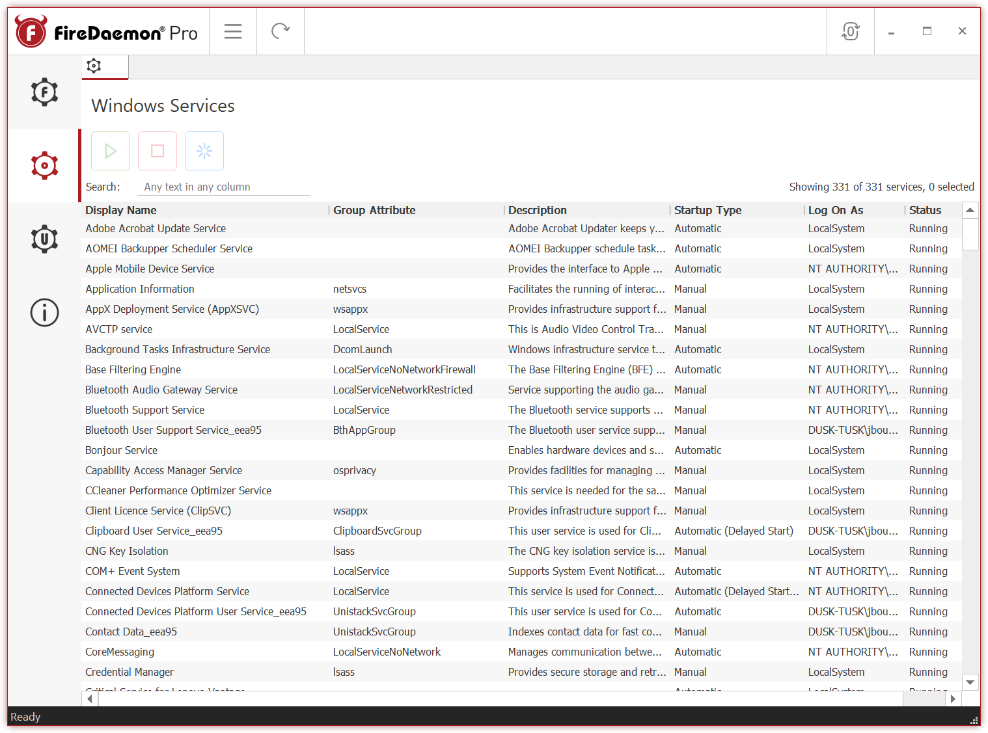This screenshot has height=733, width=988.
Task: Click horizontal scrollbar right arrow
Action: 953,699
